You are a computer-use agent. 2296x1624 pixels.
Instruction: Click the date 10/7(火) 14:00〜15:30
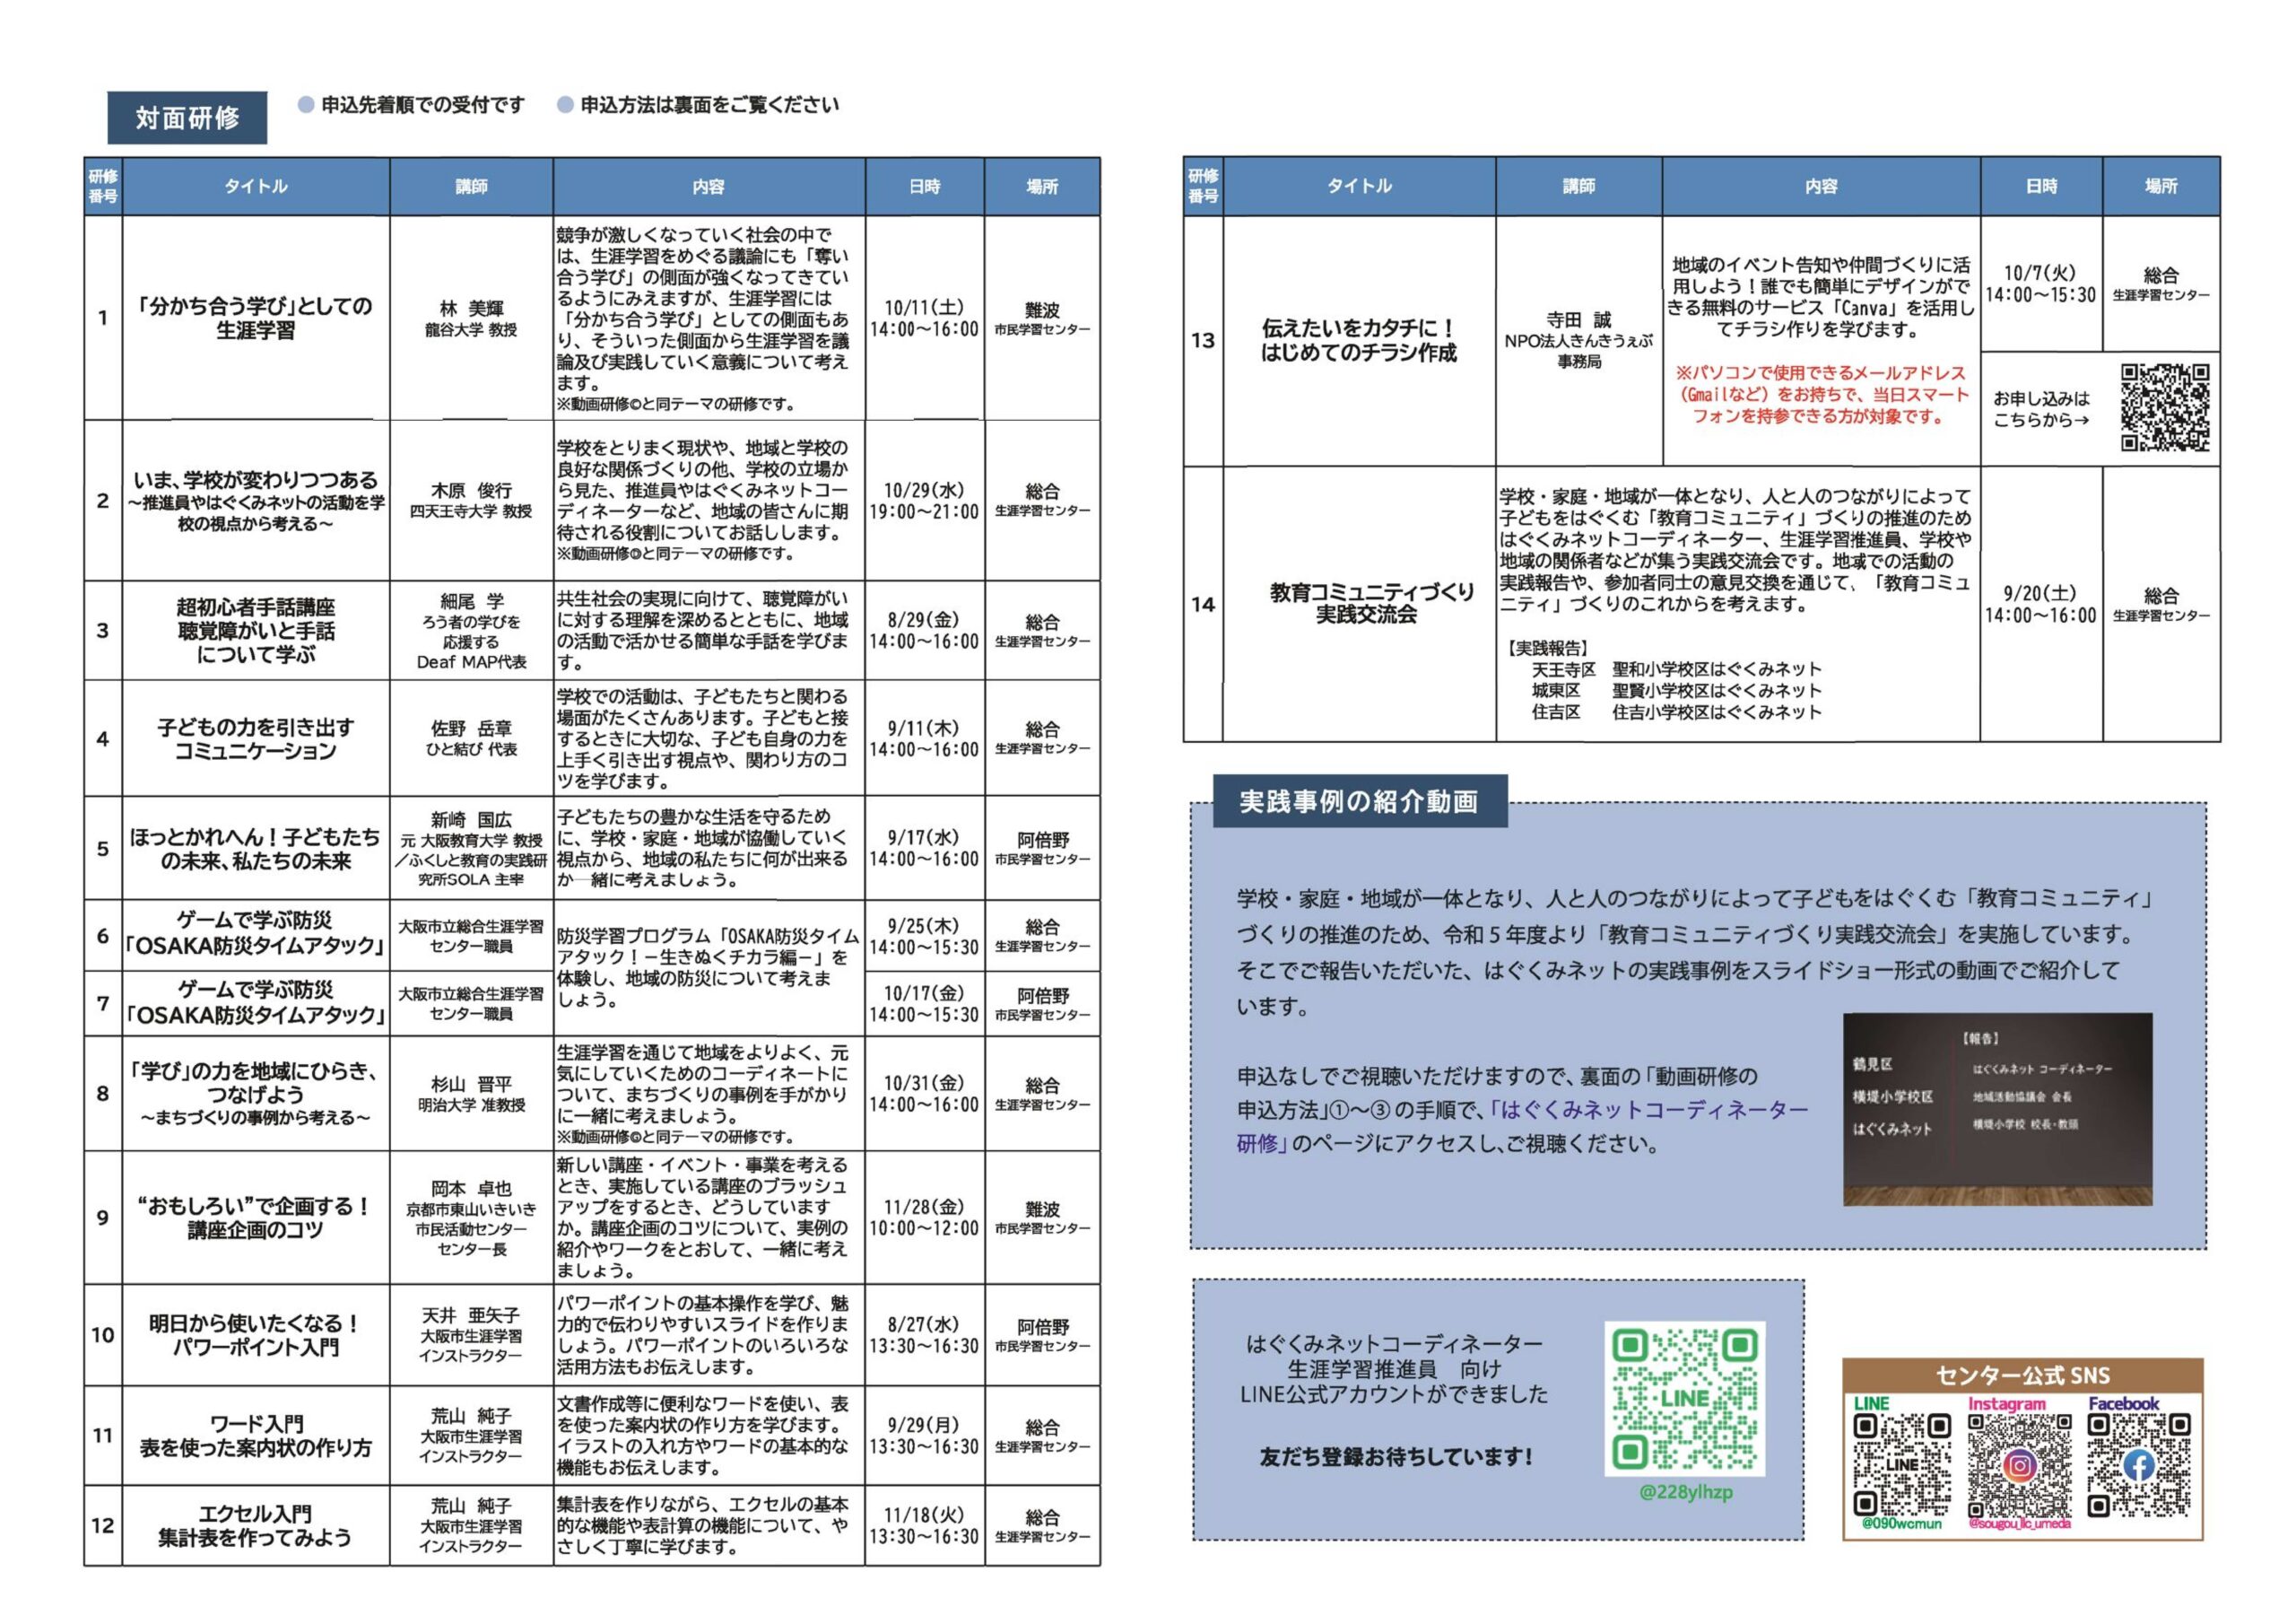tap(2040, 284)
